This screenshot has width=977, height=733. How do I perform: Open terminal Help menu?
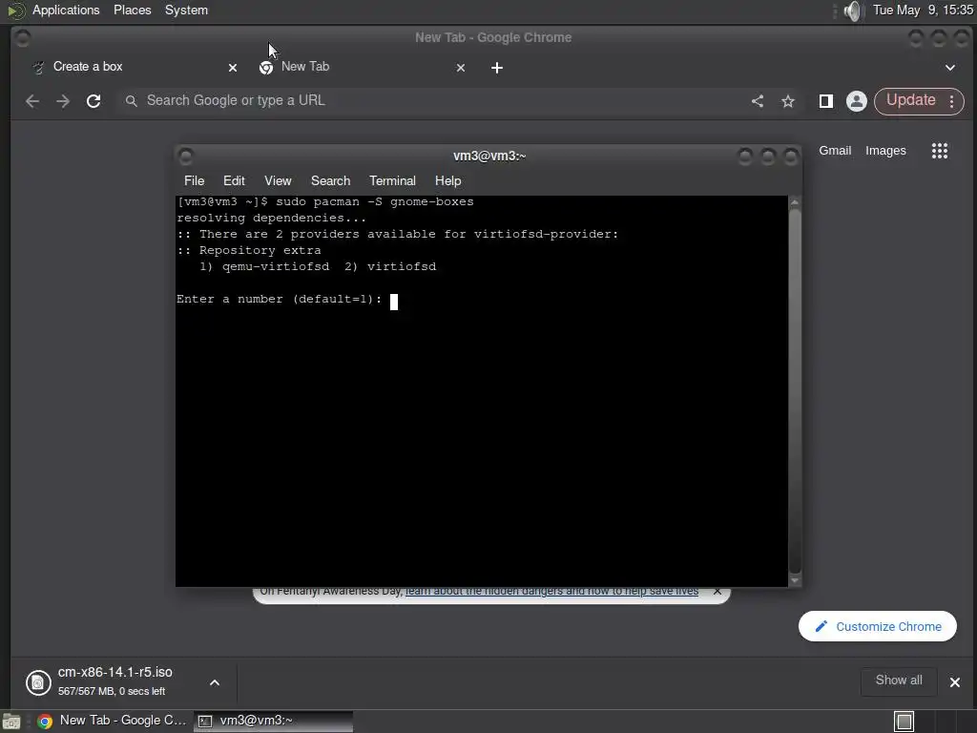coord(447,180)
